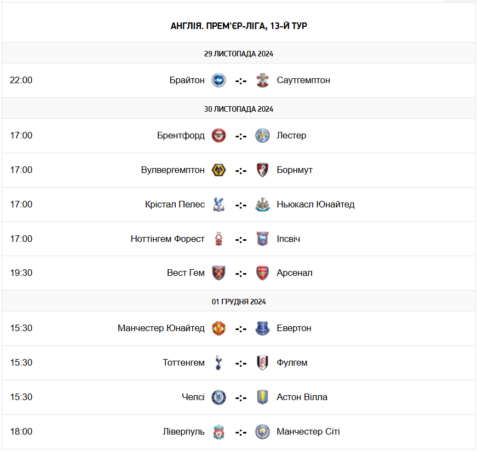Click the Crystal Palace eagle crest
This screenshot has height=451, width=478.
[218, 205]
